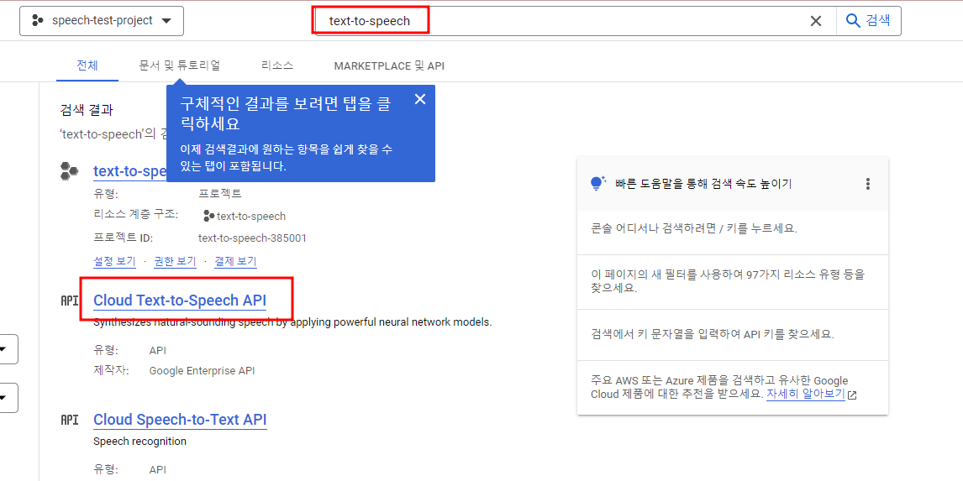Image resolution: width=963 pixels, height=481 pixels.
Task: Open the three-dot menu in the quick tips card
Action: click(x=868, y=184)
